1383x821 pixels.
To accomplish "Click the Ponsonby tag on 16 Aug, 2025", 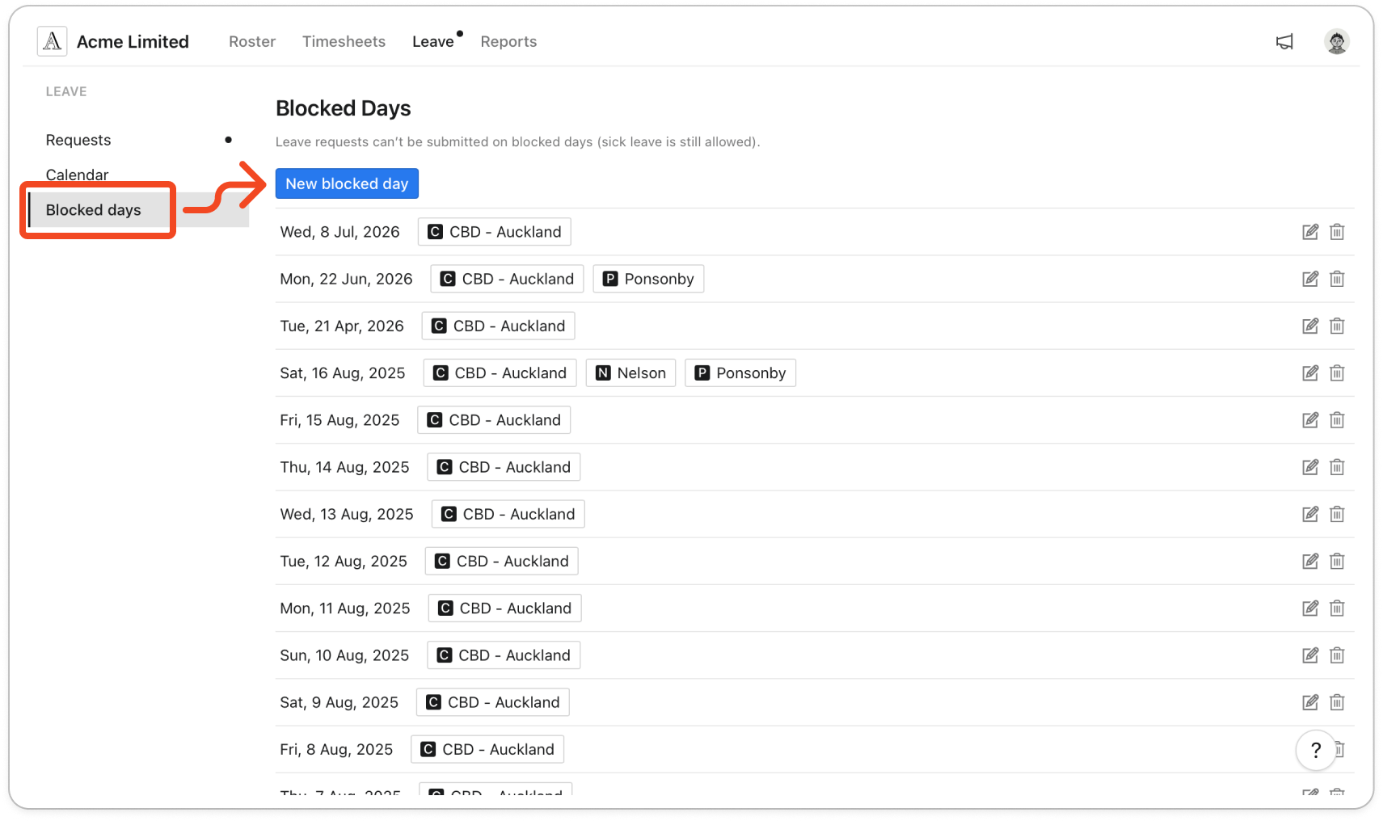I will [x=740, y=373].
